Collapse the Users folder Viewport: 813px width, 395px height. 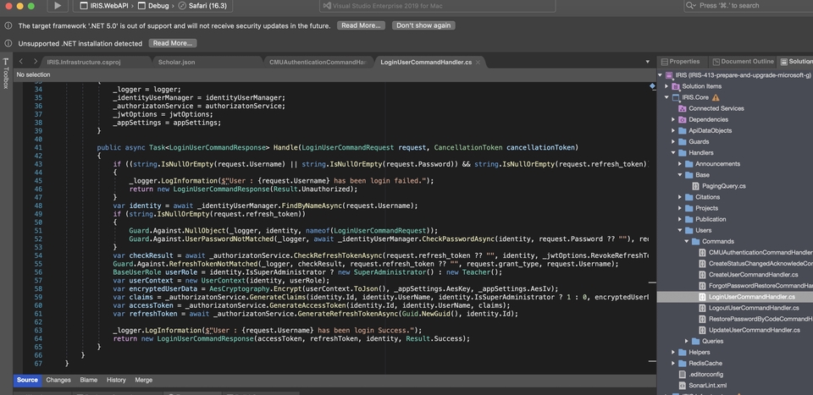680,230
